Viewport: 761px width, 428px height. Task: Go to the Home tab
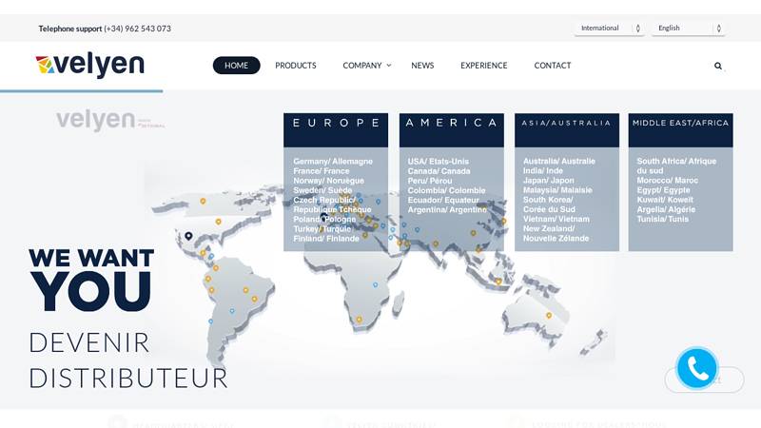pos(236,66)
